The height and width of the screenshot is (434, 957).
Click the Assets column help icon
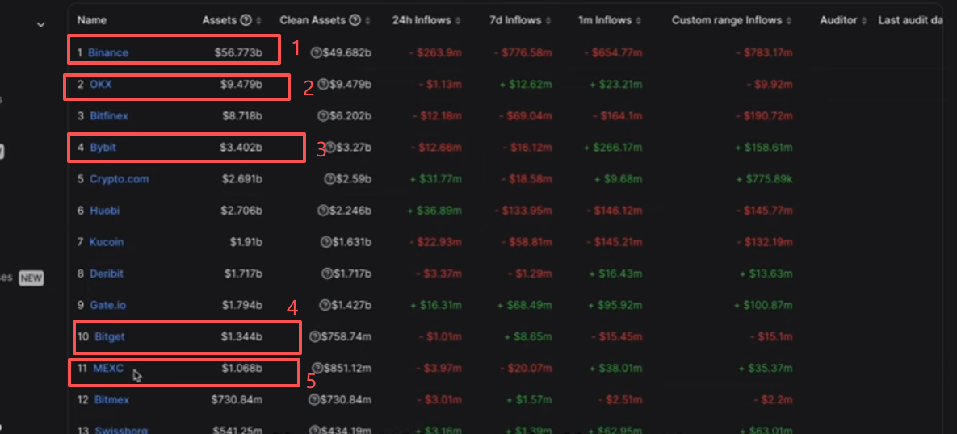(246, 20)
